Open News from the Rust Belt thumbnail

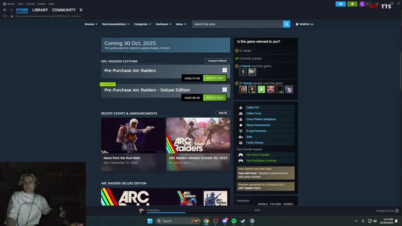[x=133, y=135]
